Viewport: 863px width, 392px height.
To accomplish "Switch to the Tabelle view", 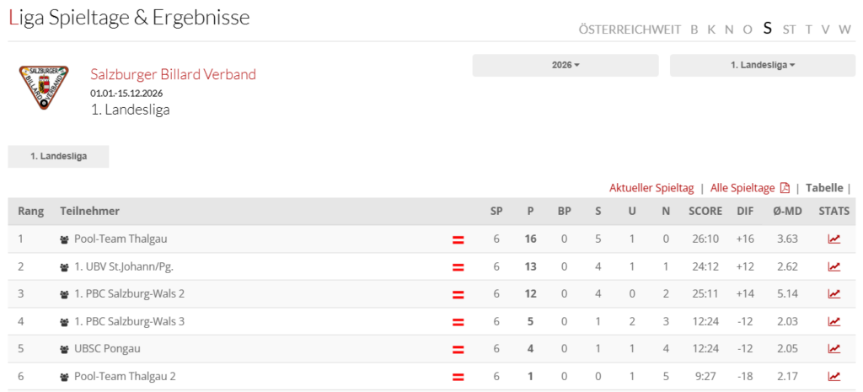I will click(824, 188).
